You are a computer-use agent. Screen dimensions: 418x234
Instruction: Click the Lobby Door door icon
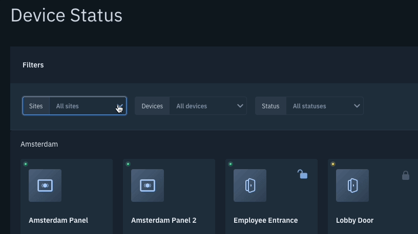click(x=352, y=185)
